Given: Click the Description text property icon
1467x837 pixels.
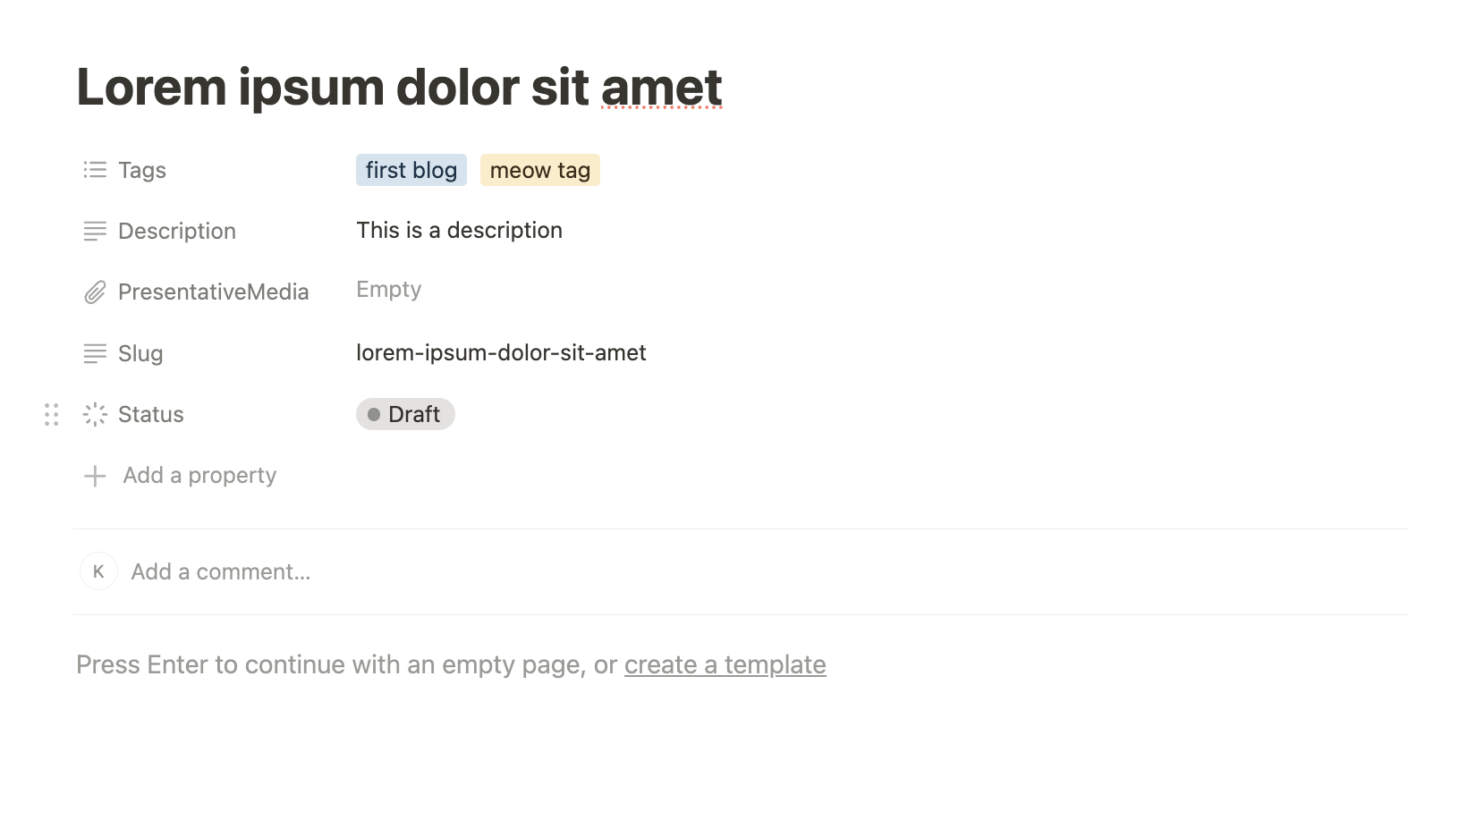Looking at the screenshot, I should 95,231.
